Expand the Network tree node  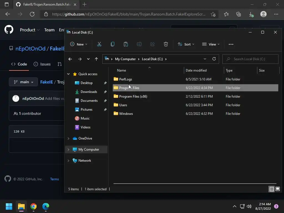(x=69, y=161)
